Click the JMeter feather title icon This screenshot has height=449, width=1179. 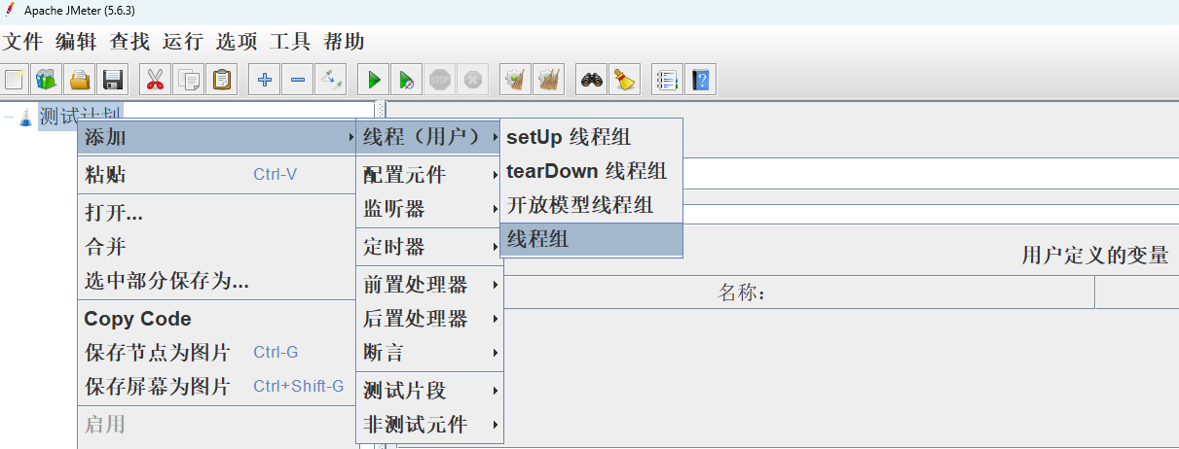pos(11,10)
